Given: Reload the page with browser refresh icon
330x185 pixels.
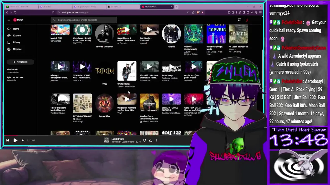Looking at the screenshot, I should point(15,12).
